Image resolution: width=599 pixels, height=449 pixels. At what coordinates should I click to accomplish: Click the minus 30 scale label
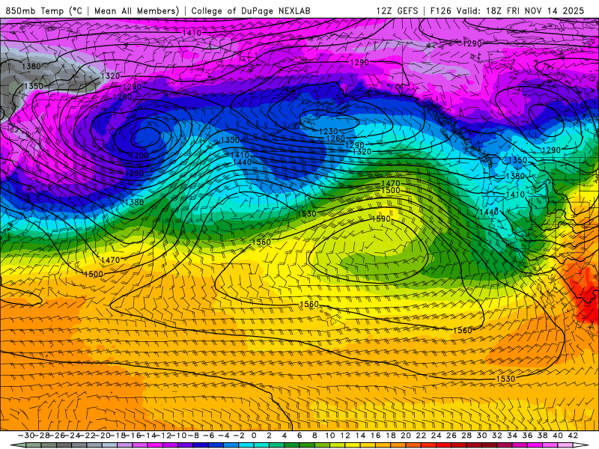click(x=26, y=436)
